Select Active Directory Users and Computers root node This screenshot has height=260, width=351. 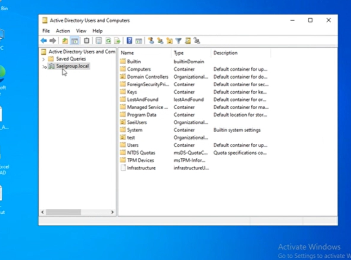coord(82,52)
